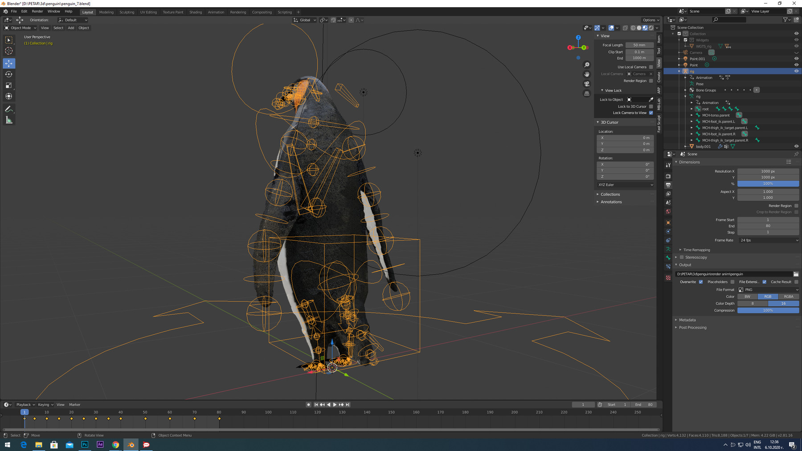
Task: Select the Move tool in the toolbar
Action: [x=9, y=63]
